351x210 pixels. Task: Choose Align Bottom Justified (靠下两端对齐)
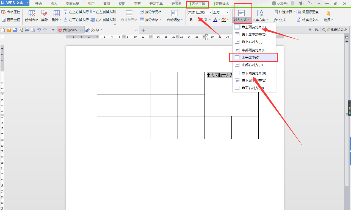point(254,73)
